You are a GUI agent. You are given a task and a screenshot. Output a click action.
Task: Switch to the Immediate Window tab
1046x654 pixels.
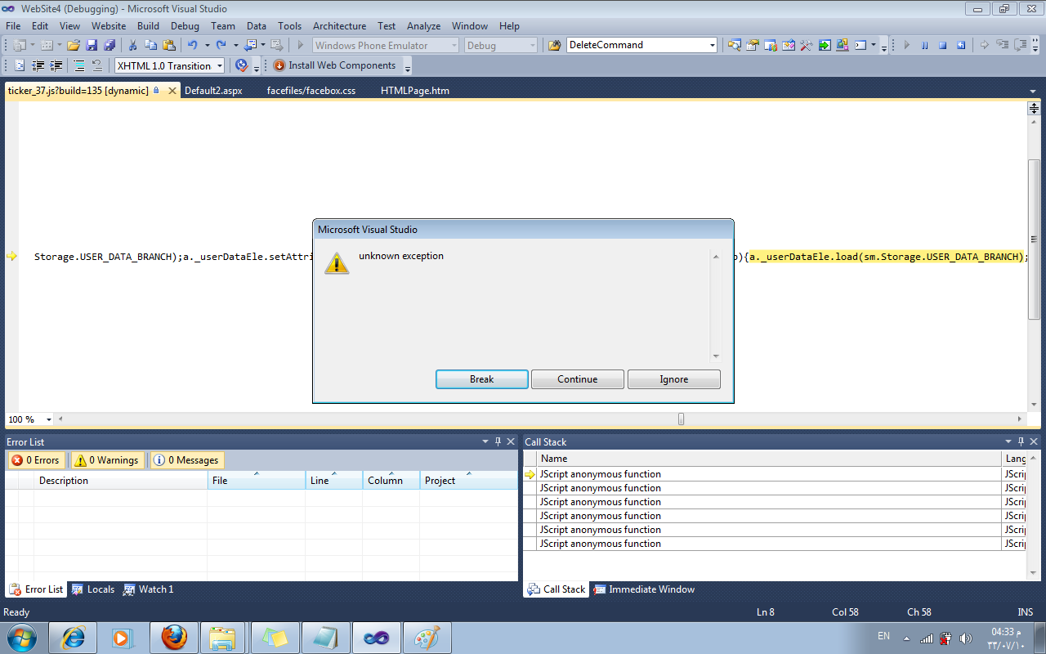pyautogui.click(x=644, y=589)
